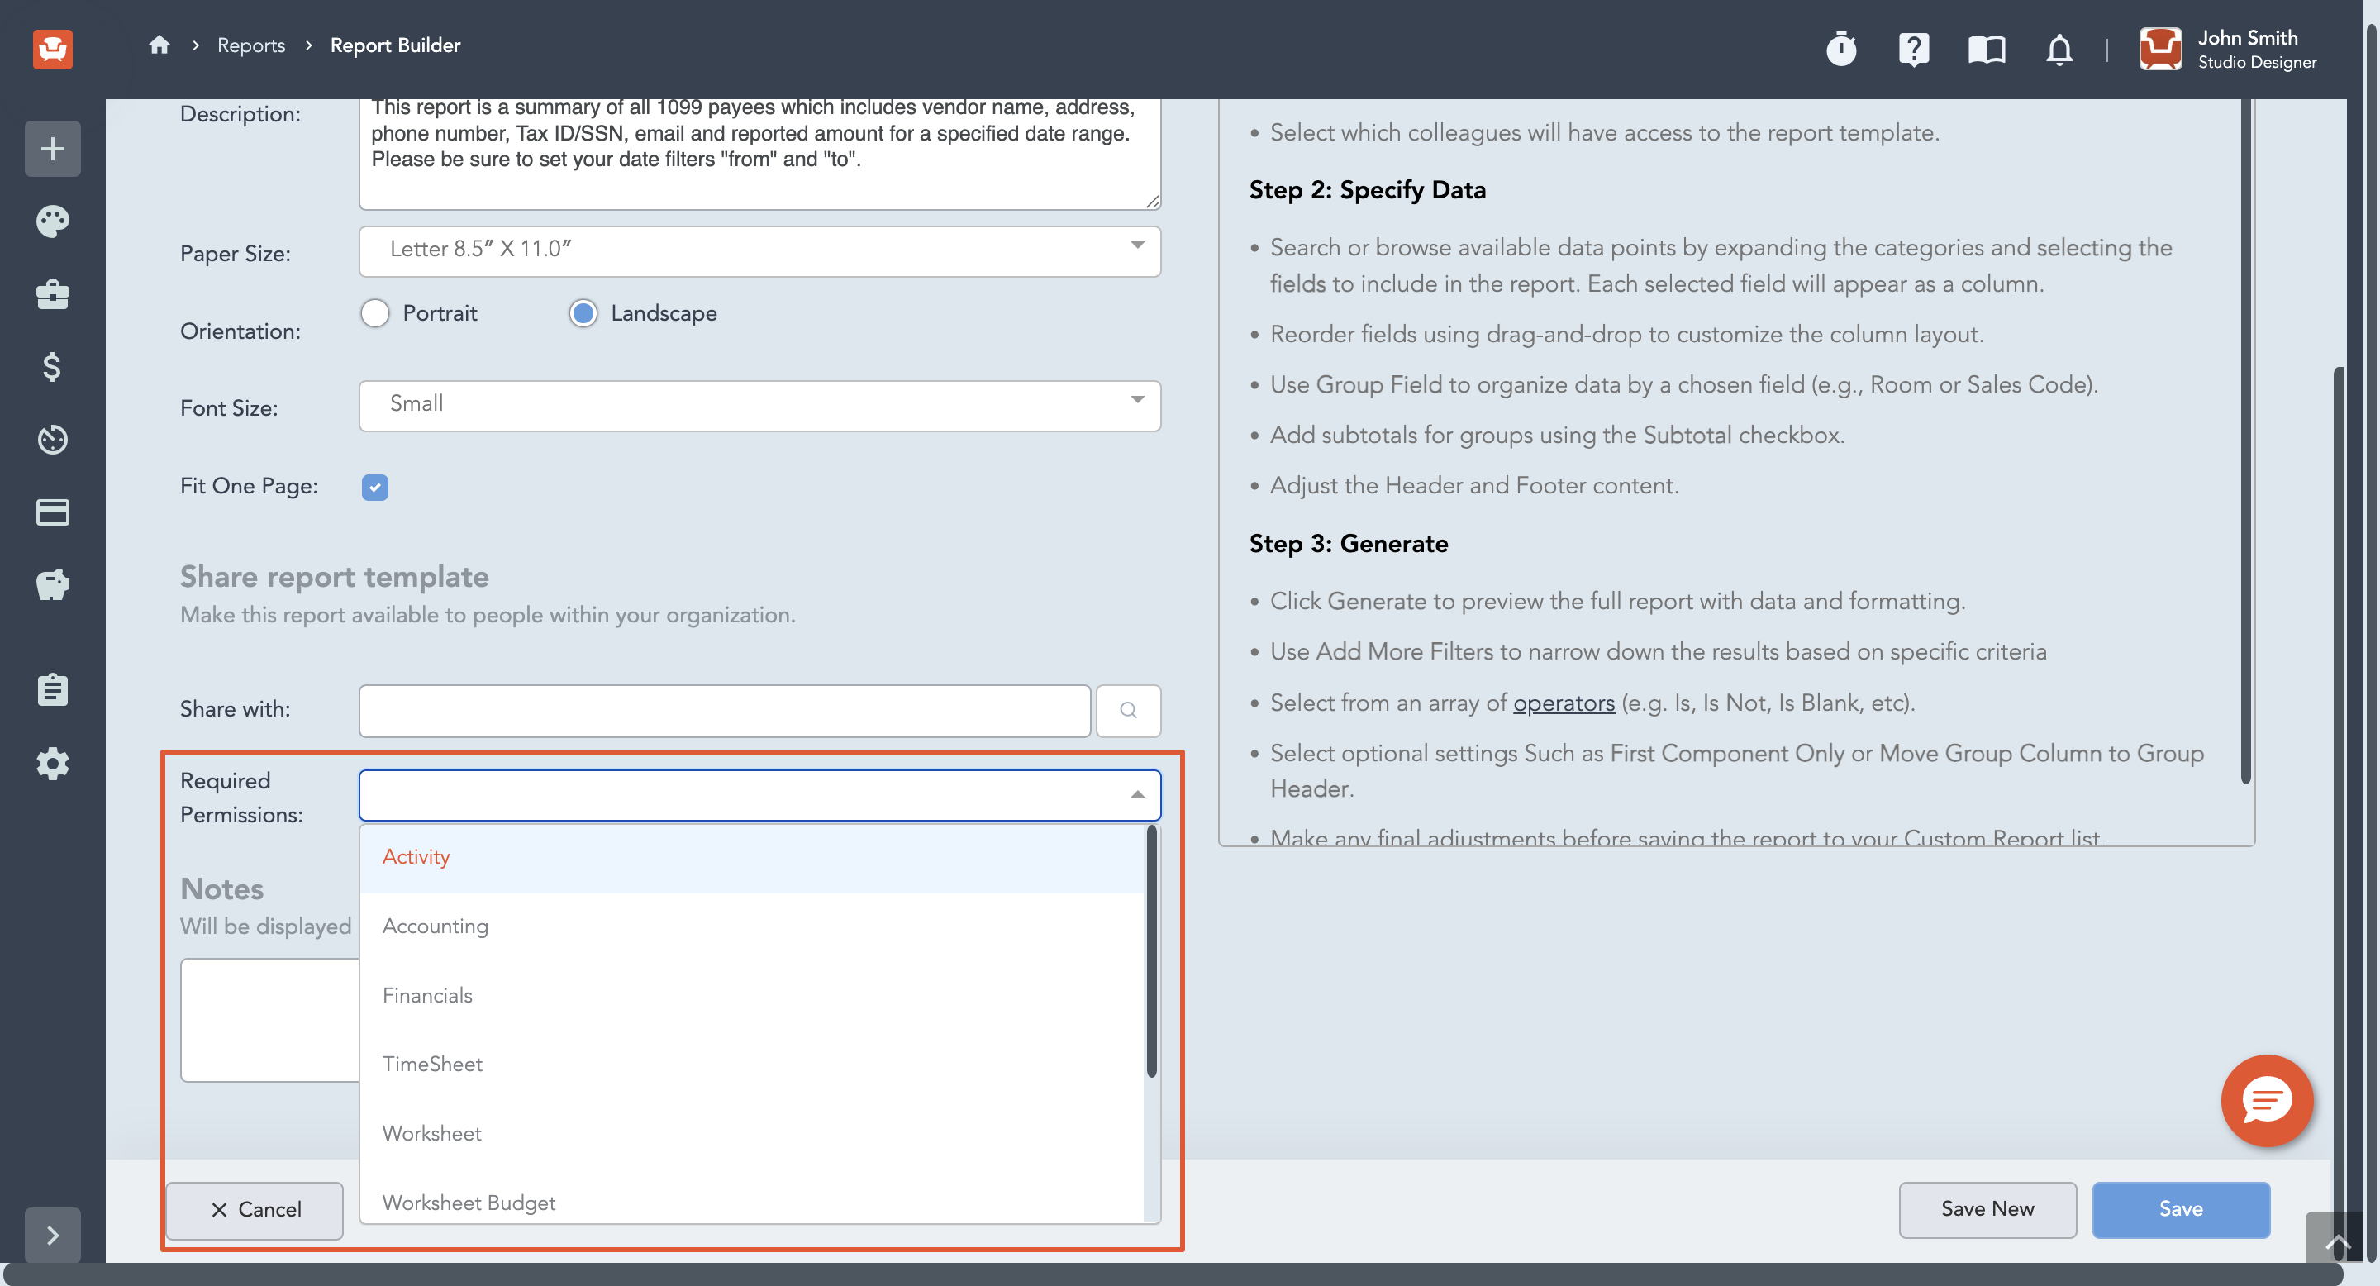Click the 'Share report template' heading
Screen dimensions: 2380x1286
(x=335, y=577)
